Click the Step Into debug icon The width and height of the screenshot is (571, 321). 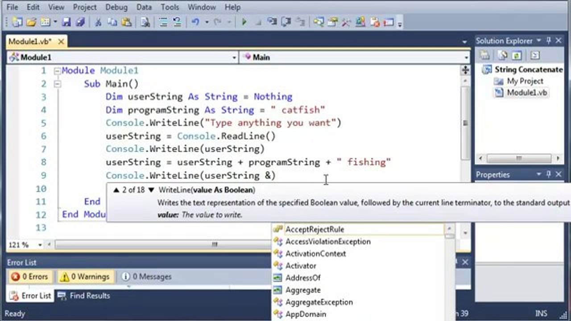(x=271, y=22)
